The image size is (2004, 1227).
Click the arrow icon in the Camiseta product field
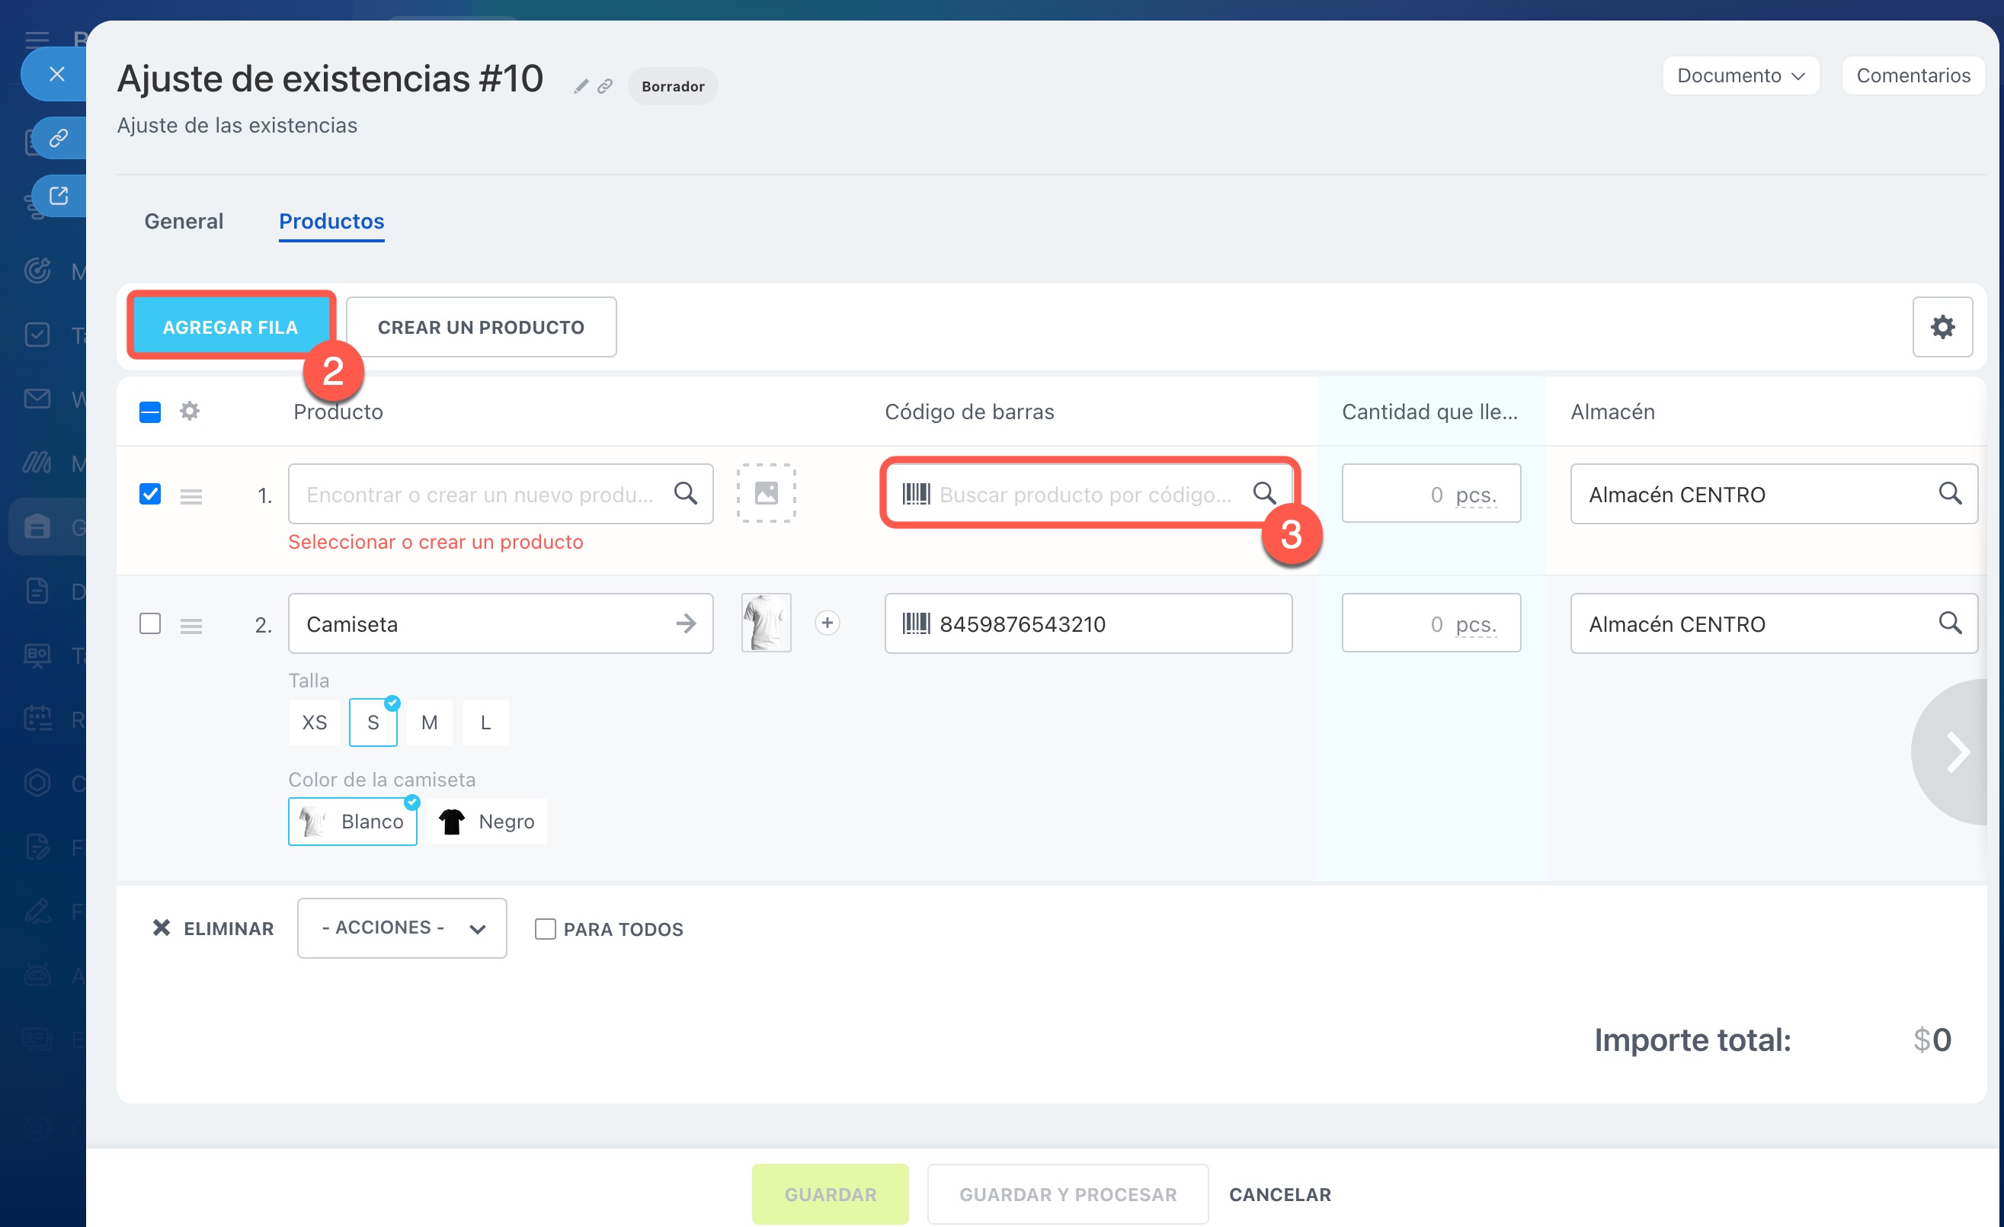(686, 623)
